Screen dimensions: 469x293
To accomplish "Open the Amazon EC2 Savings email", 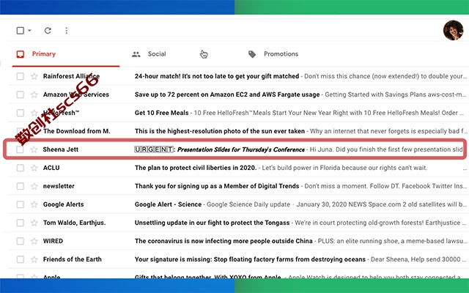I will [227, 94].
